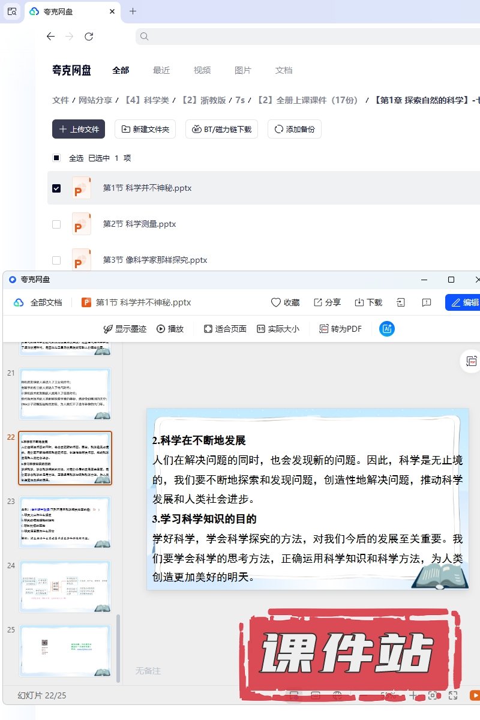Uncheck 第1节 科学并不神秘.pptx checkbox
The height and width of the screenshot is (720, 480).
(56, 188)
